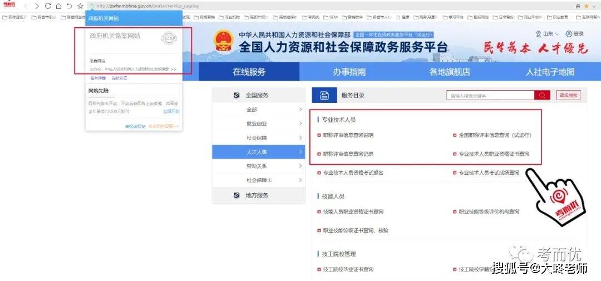
Task: Click the 登录 link in the header
Action: coord(578,34)
